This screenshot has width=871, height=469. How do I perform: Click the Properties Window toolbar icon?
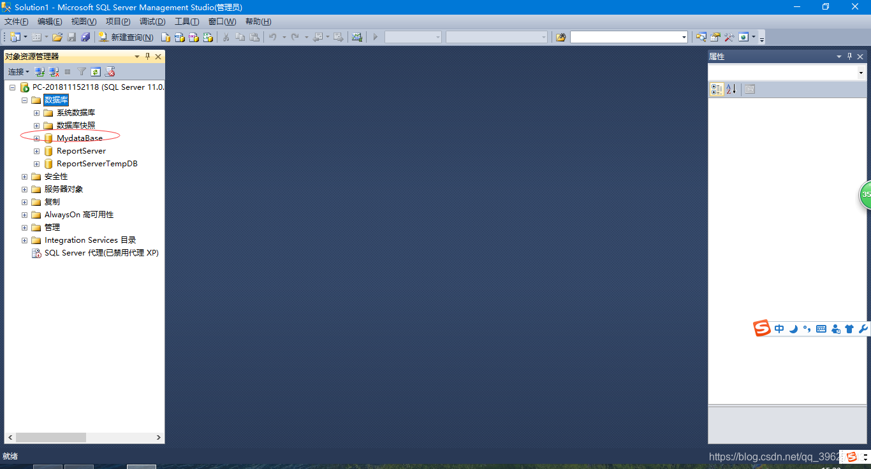715,37
